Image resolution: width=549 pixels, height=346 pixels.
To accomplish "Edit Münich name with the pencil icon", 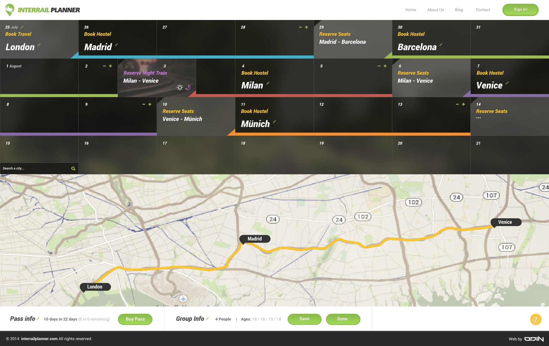I will [x=274, y=122].
